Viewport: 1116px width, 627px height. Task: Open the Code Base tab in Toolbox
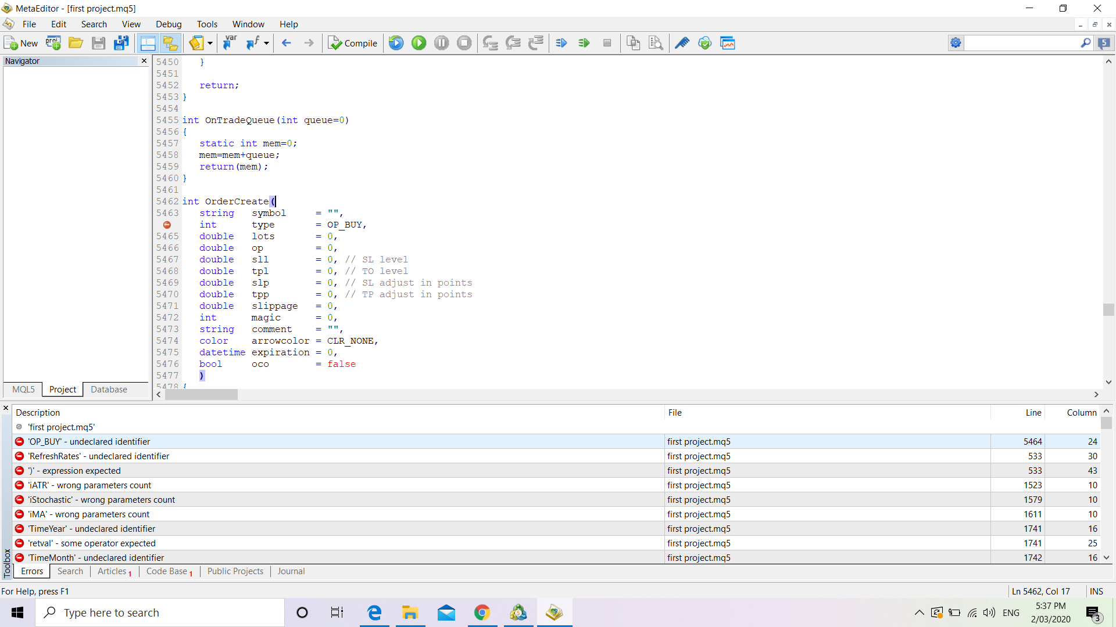point(169,571)
